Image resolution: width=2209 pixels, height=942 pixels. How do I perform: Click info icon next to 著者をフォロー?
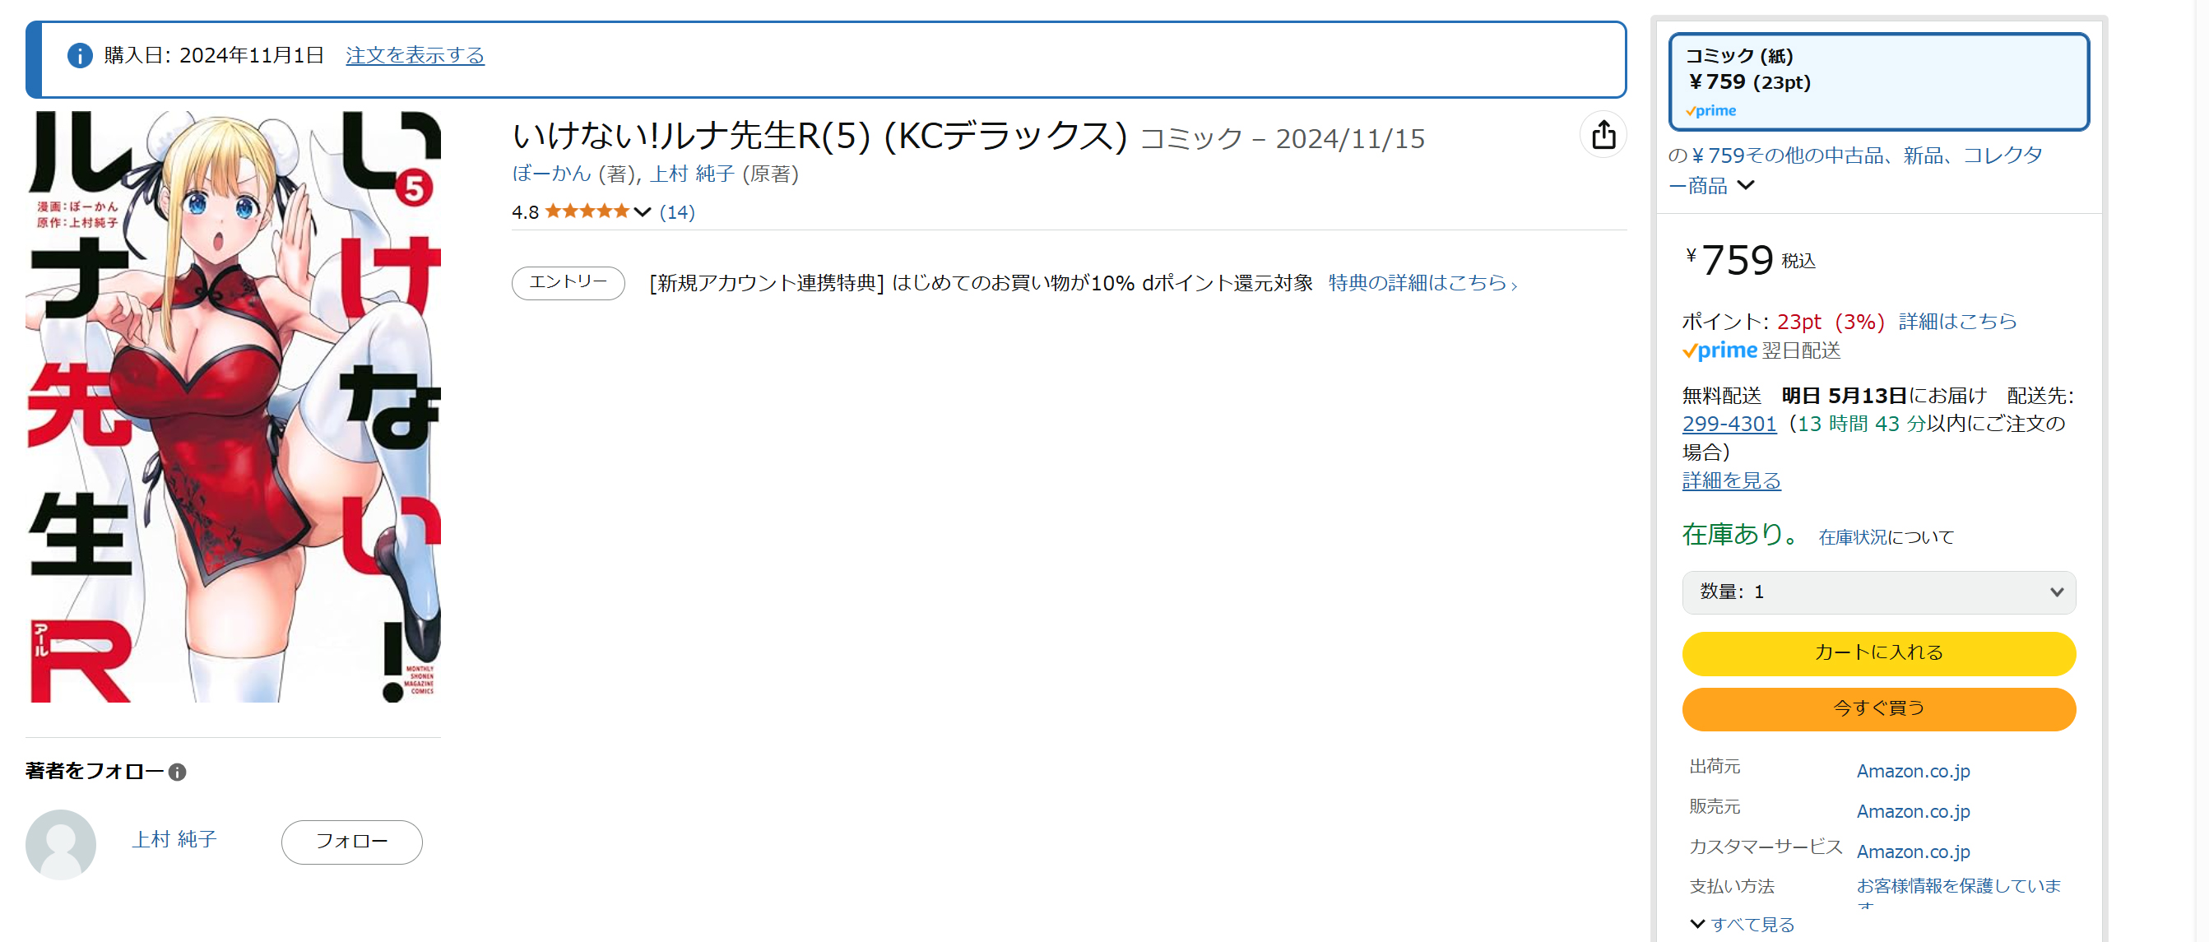coord(178,773)
